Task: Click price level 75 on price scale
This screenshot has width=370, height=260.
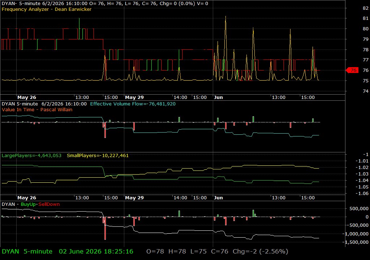Action: (366, 81)
